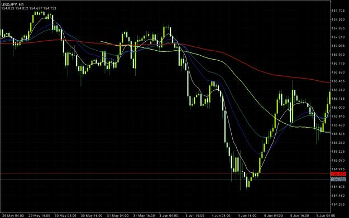Click the 30 May 04:00 time label
Viewport: 349px width, 218px height.
(65, 216)
